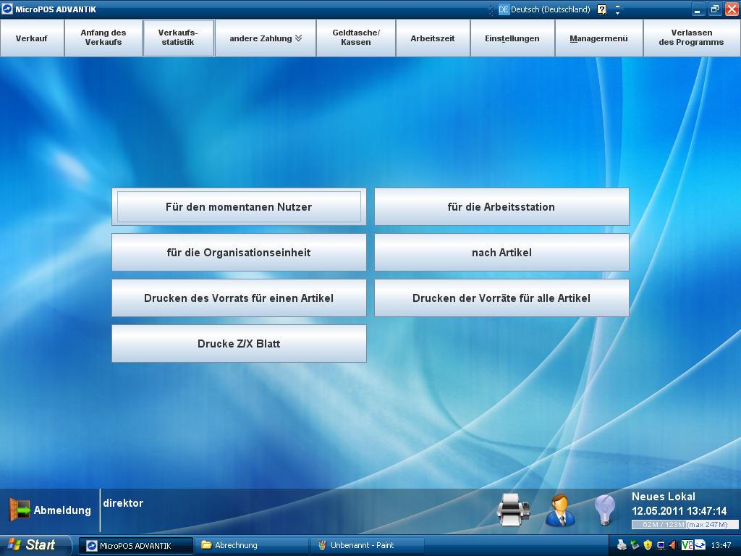Click the security shield tray icon

pos(648,545)
